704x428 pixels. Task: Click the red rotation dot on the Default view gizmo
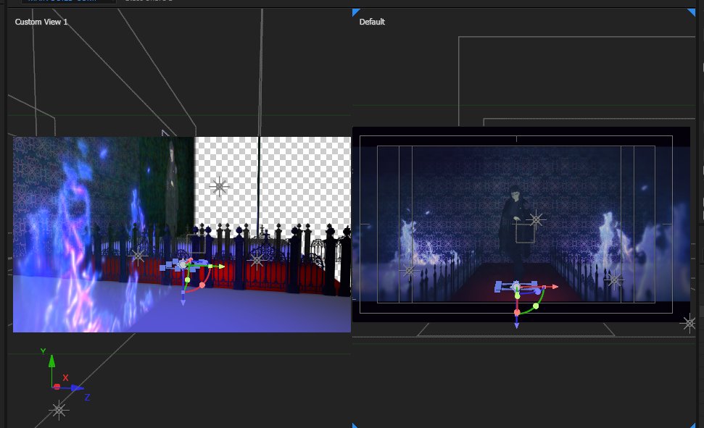(x=517, y=312)
